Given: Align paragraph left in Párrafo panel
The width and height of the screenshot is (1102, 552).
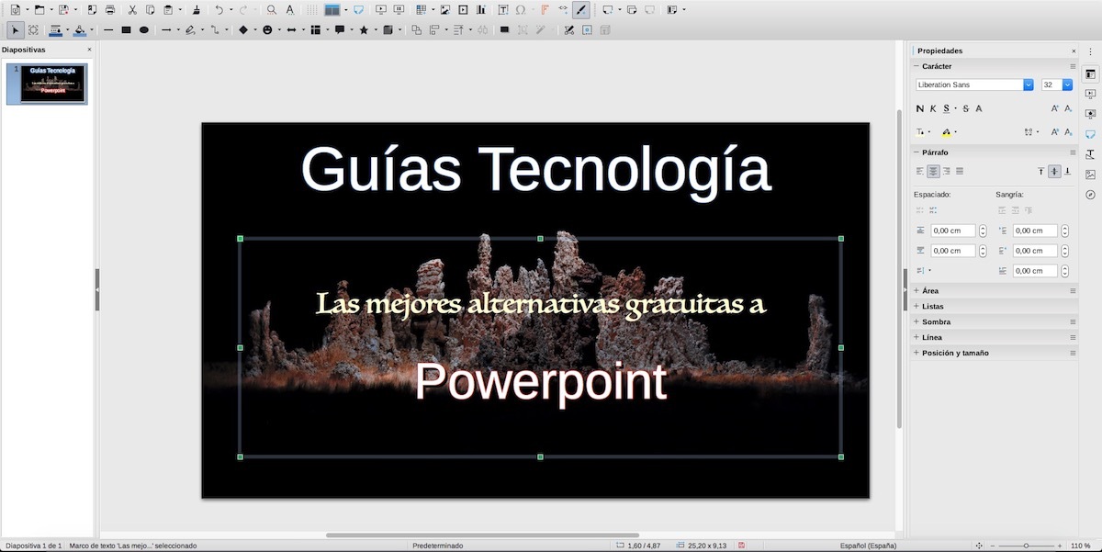Looking at the screenshot, I should point(920,171).
